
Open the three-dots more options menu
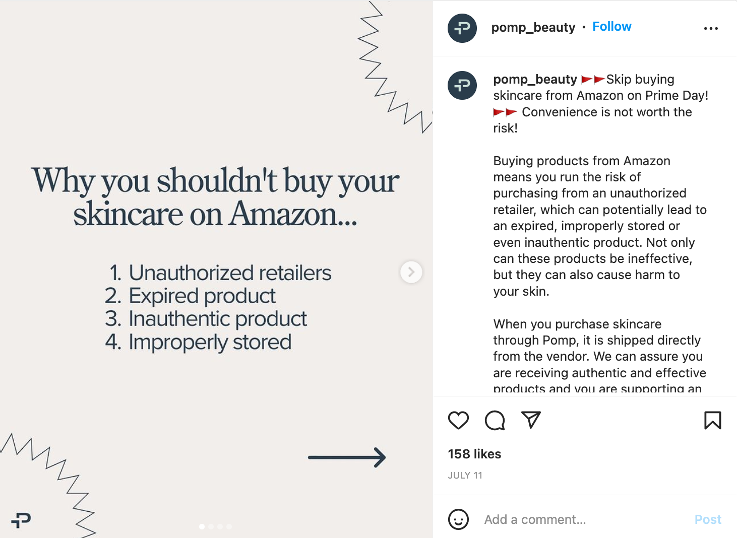click(711, 28)
